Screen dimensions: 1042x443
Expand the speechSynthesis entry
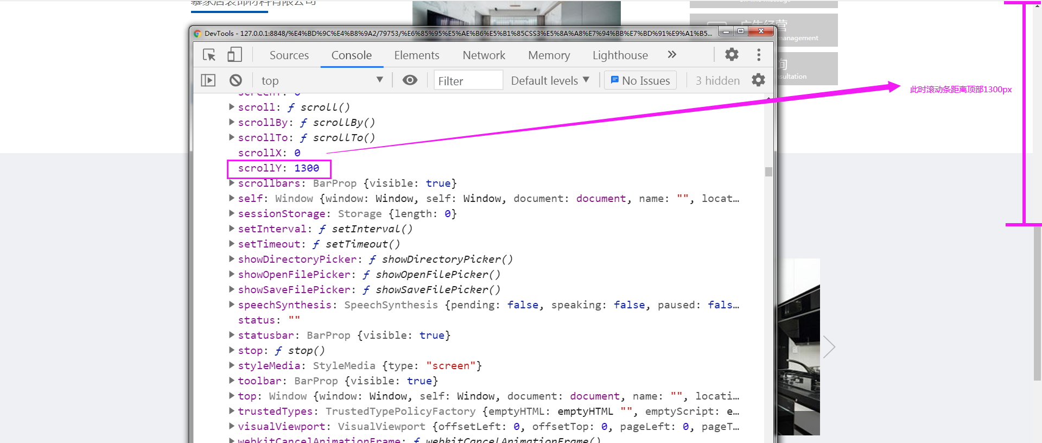232,305
